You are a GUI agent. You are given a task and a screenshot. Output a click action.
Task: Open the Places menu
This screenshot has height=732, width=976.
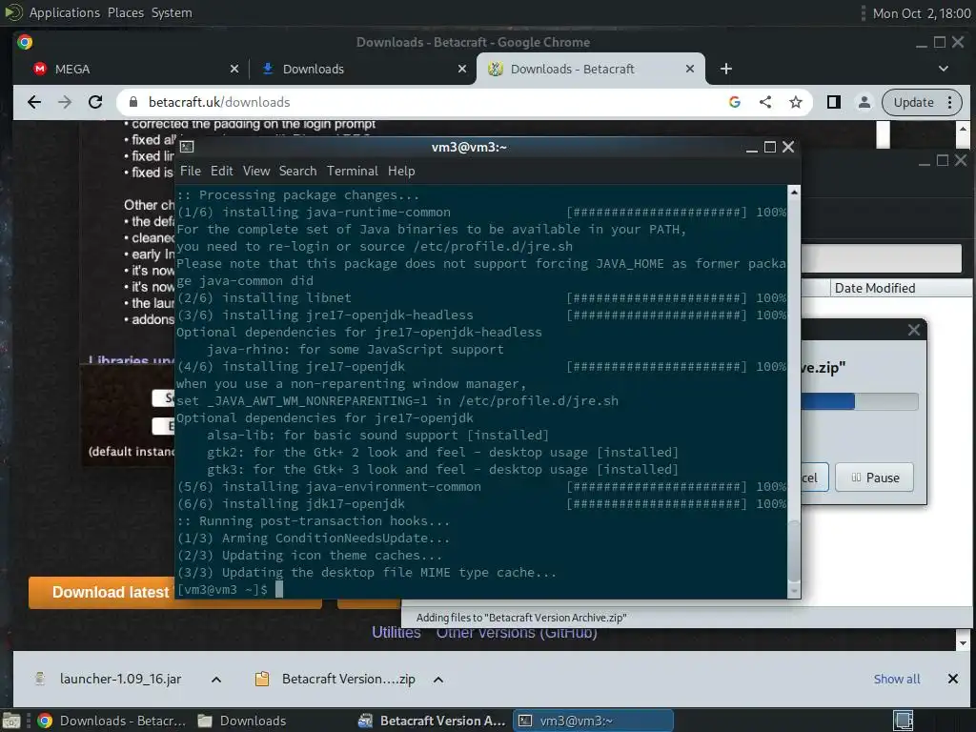click(125, 12)
